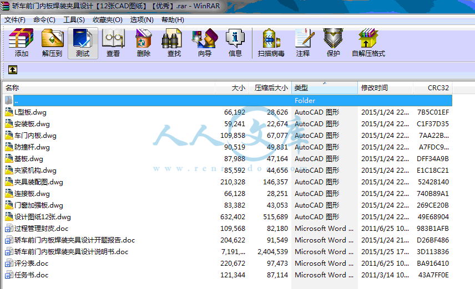This screenshot has width=475, height=289.
Task: Click CRC32 value 43A7FF0E
Action: 433,275
